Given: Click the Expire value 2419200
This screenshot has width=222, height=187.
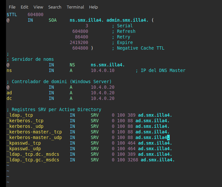Looking at the screenshot, I should click(79, 43).
